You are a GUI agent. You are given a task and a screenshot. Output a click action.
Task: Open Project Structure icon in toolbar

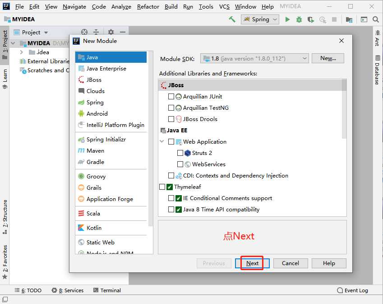349,19
